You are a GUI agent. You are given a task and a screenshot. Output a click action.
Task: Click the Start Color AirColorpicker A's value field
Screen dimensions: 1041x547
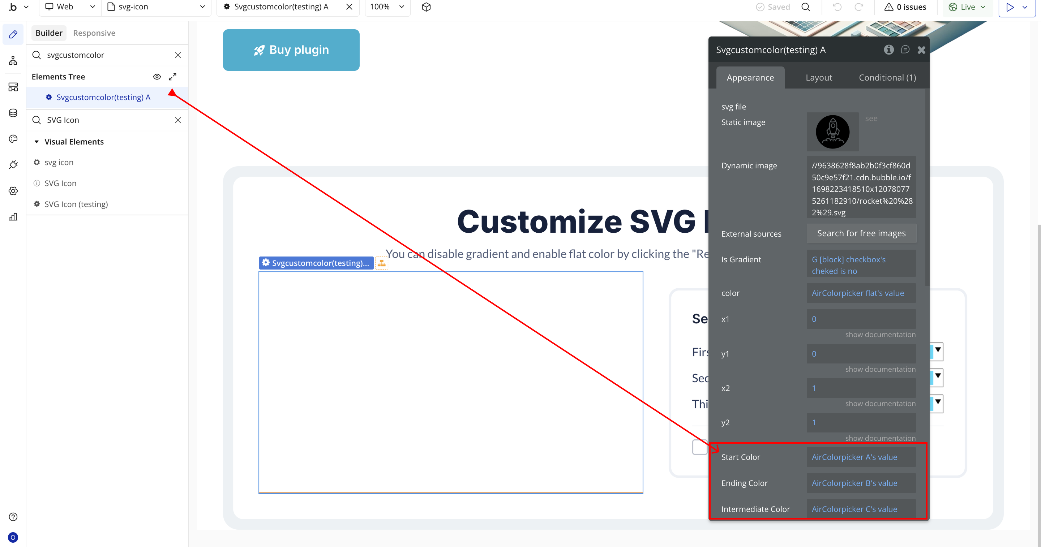[x=861, y=457]
